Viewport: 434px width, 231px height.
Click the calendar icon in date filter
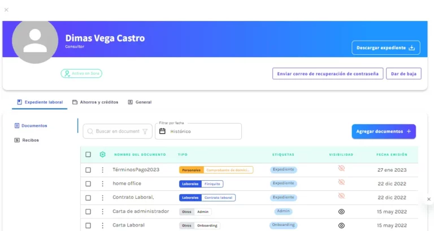tap(163, 131)
